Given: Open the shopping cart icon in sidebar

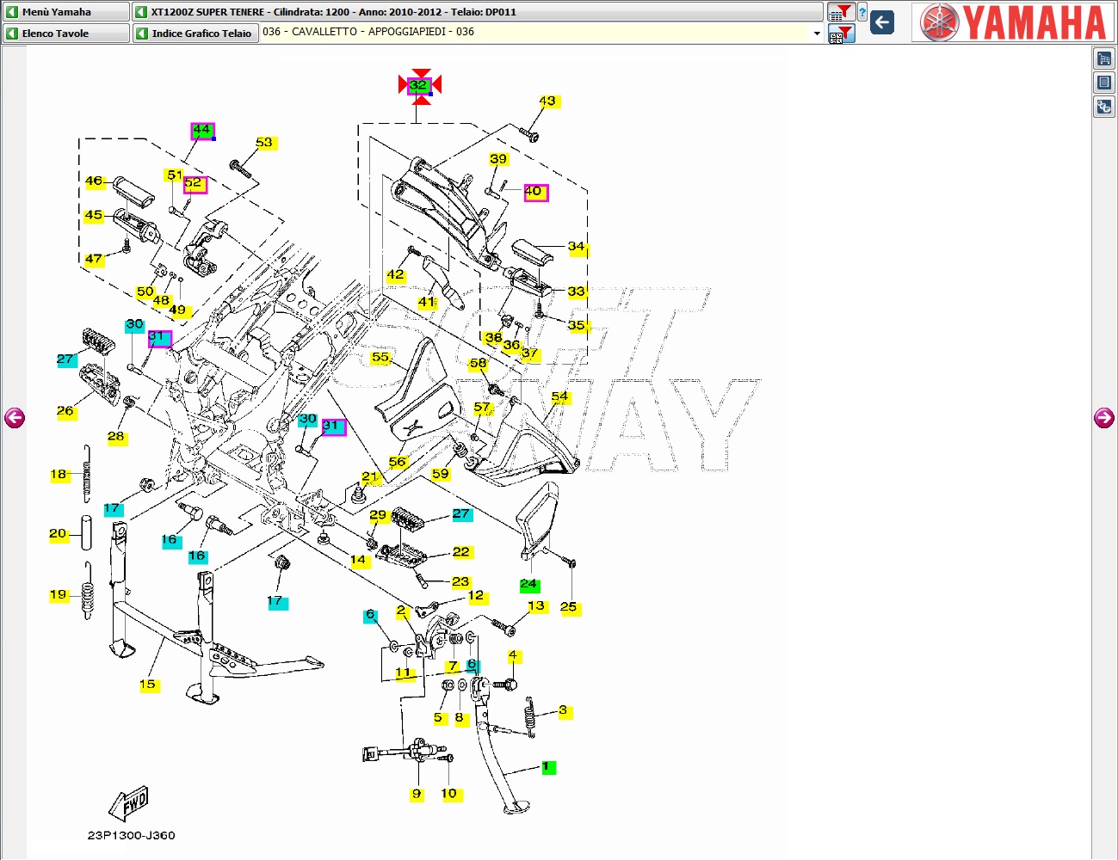Looking at the screenshot, I should click(x=1103, y=58).
